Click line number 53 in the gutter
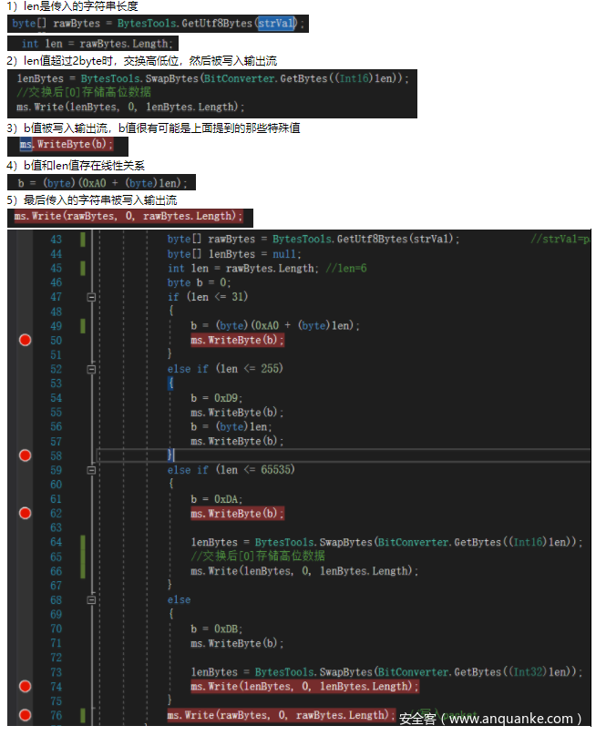This screenshot has height=736, width=596. tap(56, 383)
